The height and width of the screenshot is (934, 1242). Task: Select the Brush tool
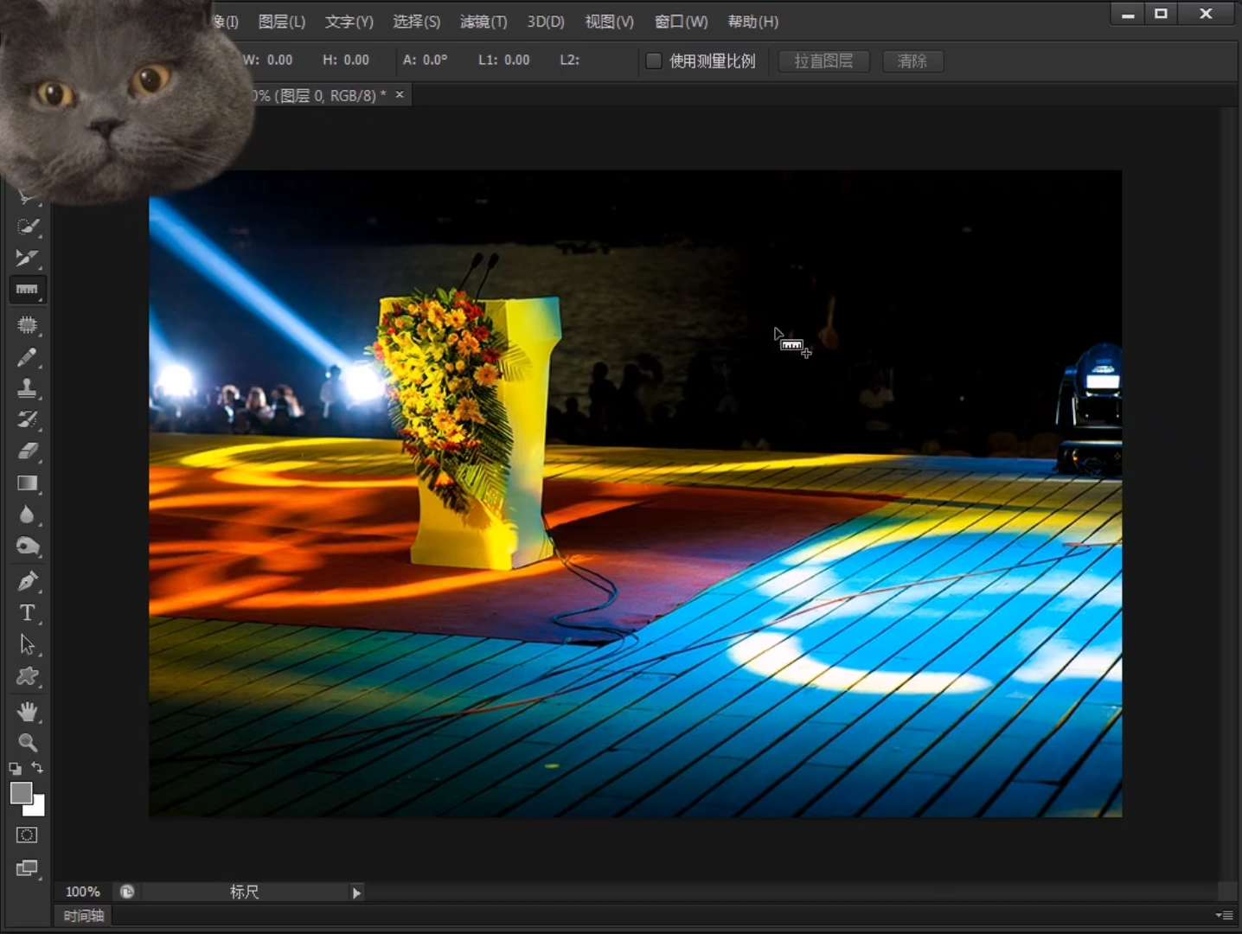(27, 356)
